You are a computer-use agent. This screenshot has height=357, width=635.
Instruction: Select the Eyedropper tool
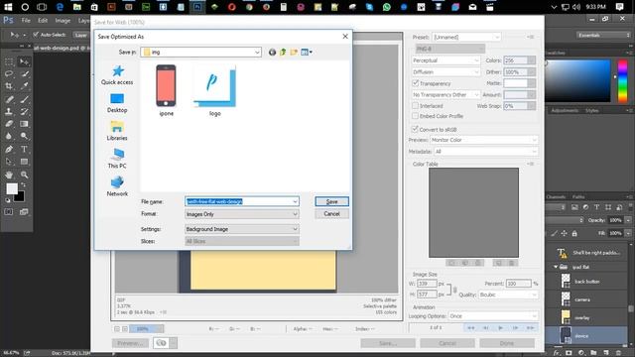[24, 86]
